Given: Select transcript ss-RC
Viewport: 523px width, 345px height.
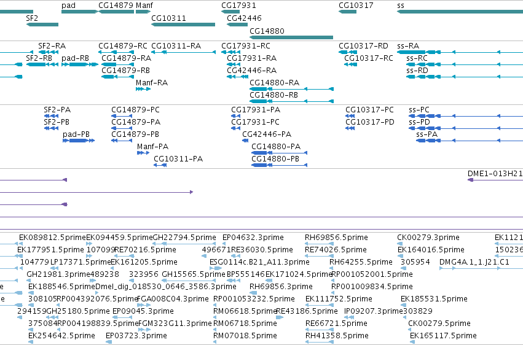Looking at the screenshot, I should 417,58.
